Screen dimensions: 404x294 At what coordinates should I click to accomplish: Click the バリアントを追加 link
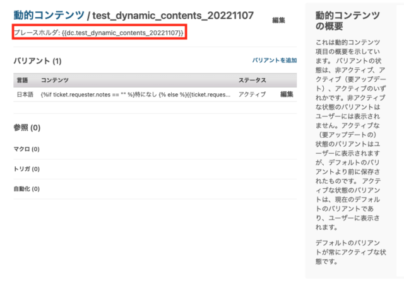coord(275,60)
